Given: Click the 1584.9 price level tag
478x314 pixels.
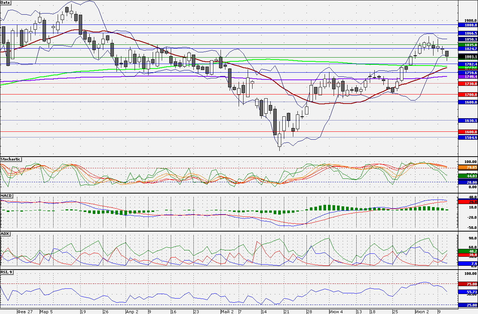Looking at the screenshot, I should 467,137.
